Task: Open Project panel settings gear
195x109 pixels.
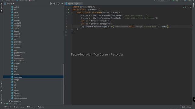Action: coord(59,4)
